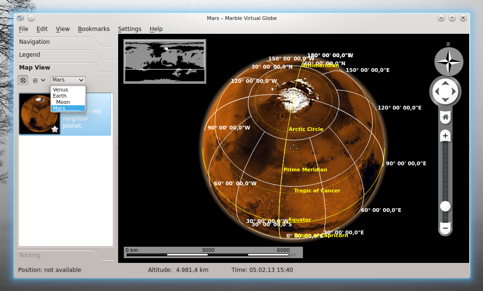This screenshot has width=483, height=291.
Task: Open the Bookmarks menu
Action: tap(93, 29)
